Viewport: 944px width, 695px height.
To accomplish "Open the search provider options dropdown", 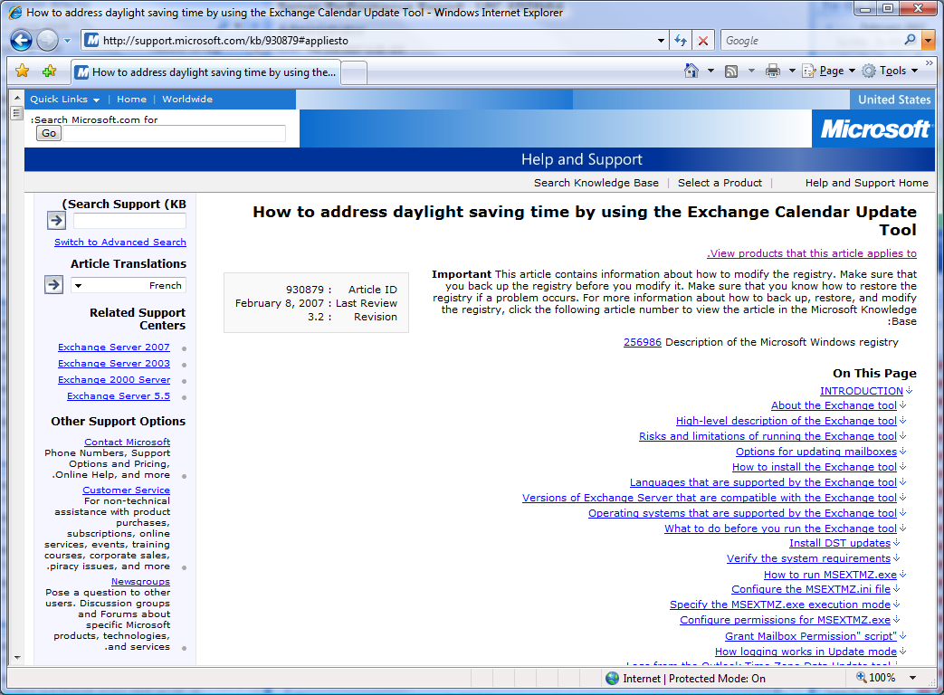I will [929, 41].
